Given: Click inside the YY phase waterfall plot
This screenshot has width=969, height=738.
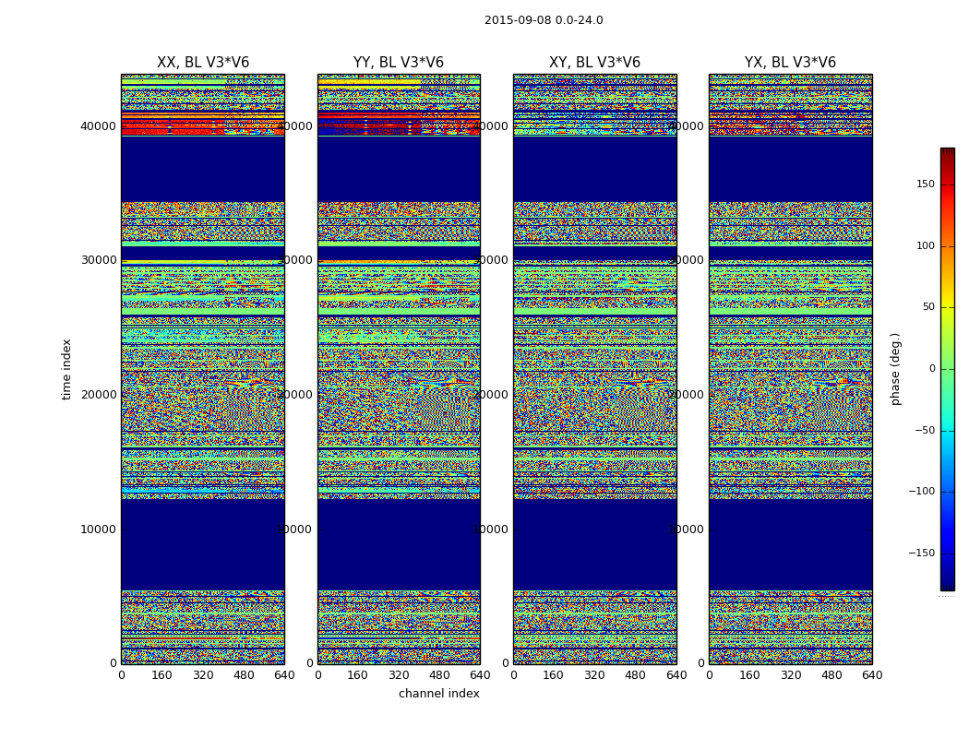Looking at the screenshot, I should [399, 369].
